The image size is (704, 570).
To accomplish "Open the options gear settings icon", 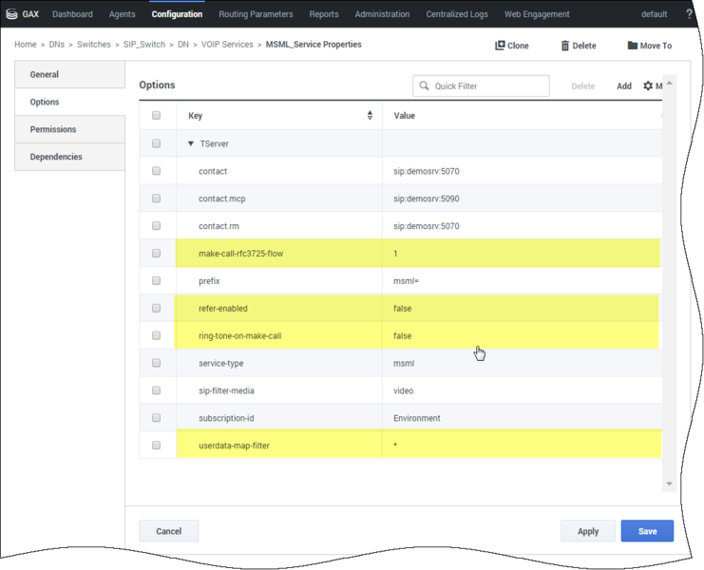I will click(x=648, y=85).
